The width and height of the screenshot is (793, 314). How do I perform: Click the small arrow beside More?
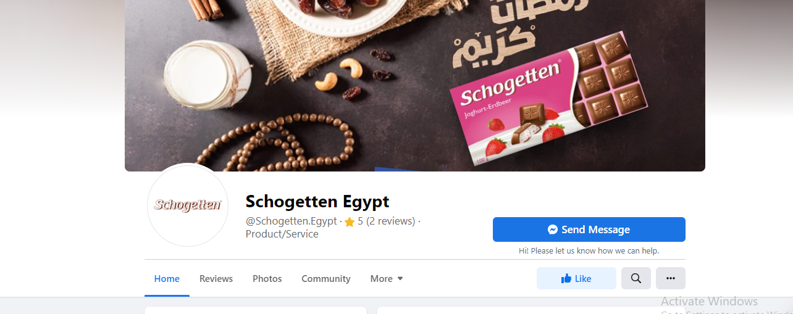click(400, 279)
